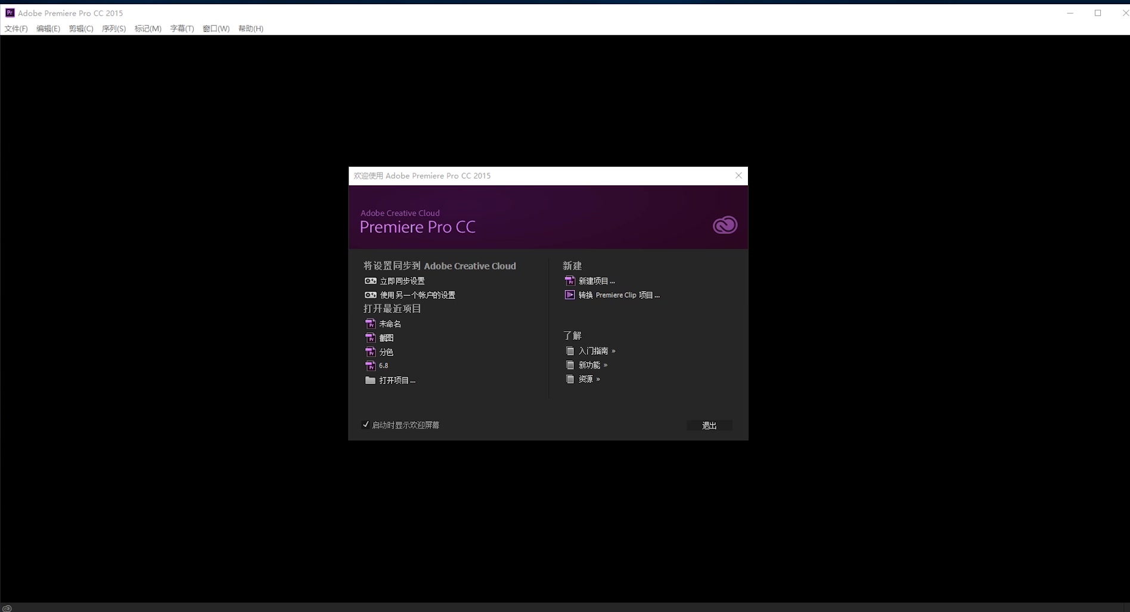
Task: Click the document icon beside 新功能
Action: (570, 365)
